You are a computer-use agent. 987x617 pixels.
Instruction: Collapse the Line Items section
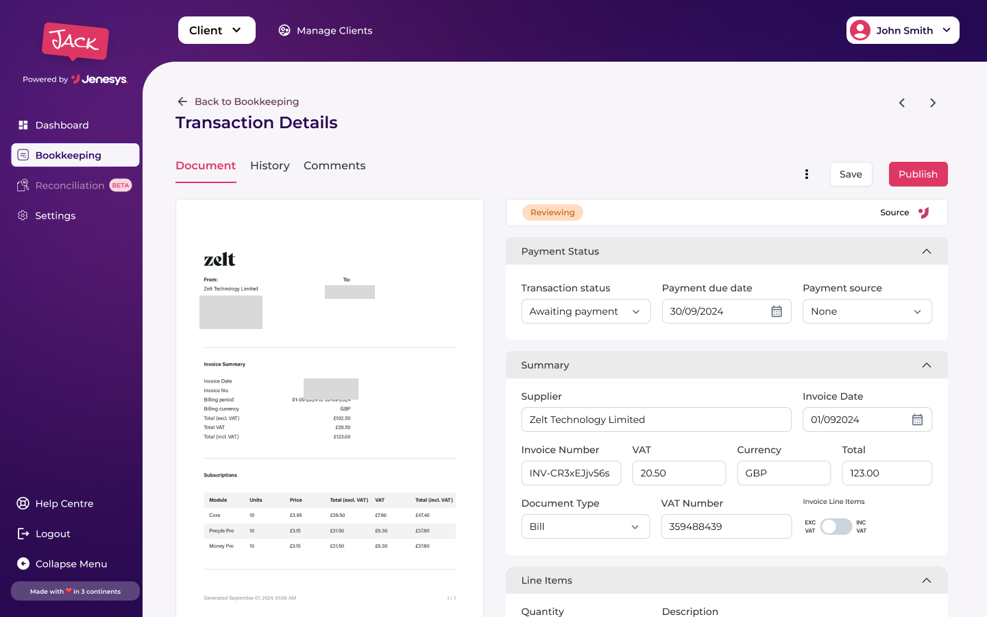pos(927,581)
